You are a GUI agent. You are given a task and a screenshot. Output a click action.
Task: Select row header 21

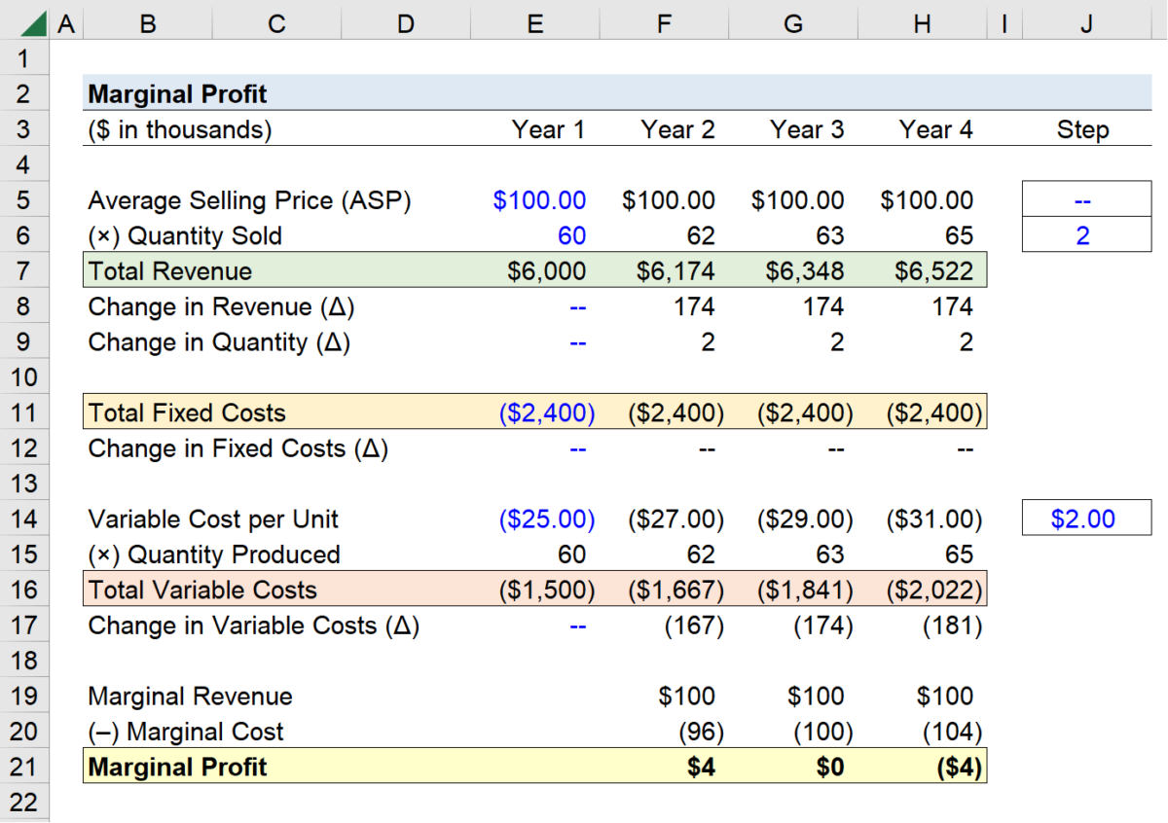[23, 767]
